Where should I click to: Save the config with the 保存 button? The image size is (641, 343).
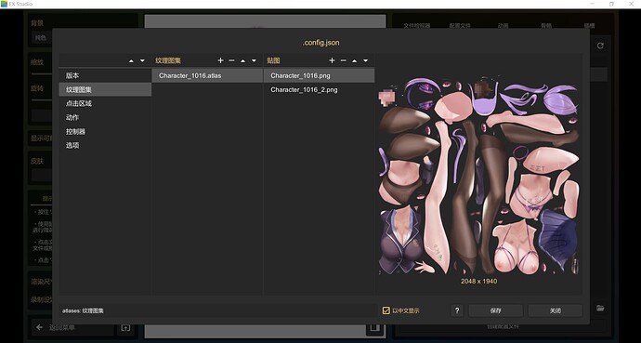(x=495, y=310)
